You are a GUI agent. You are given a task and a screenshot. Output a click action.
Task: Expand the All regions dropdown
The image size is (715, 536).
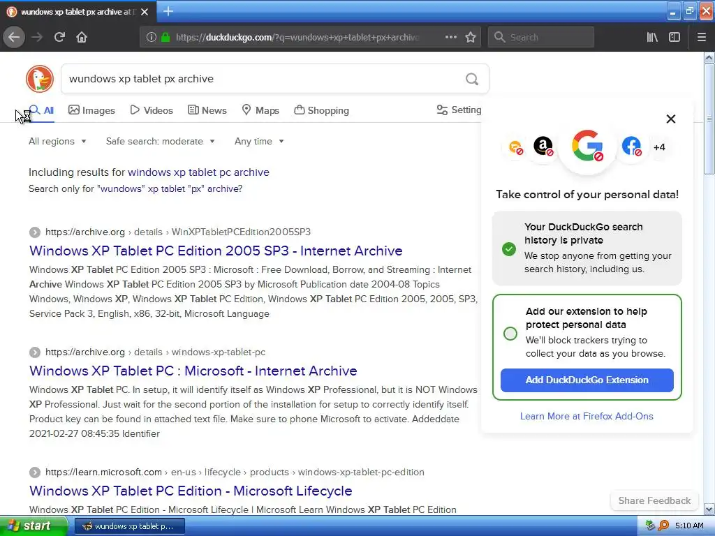pos(57,141)
